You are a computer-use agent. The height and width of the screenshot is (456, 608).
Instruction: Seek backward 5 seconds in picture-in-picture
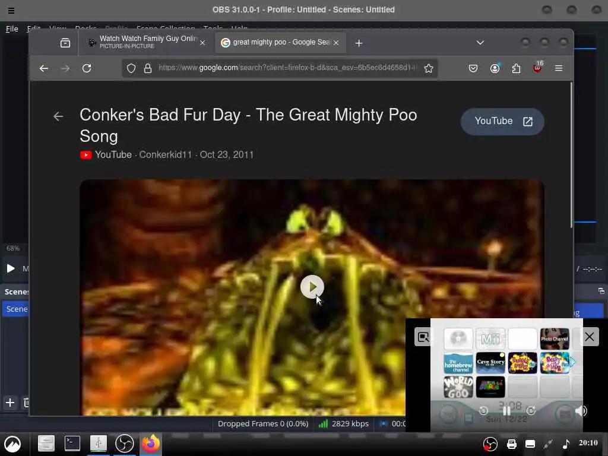pyautogui.click(x=483, y=411)
